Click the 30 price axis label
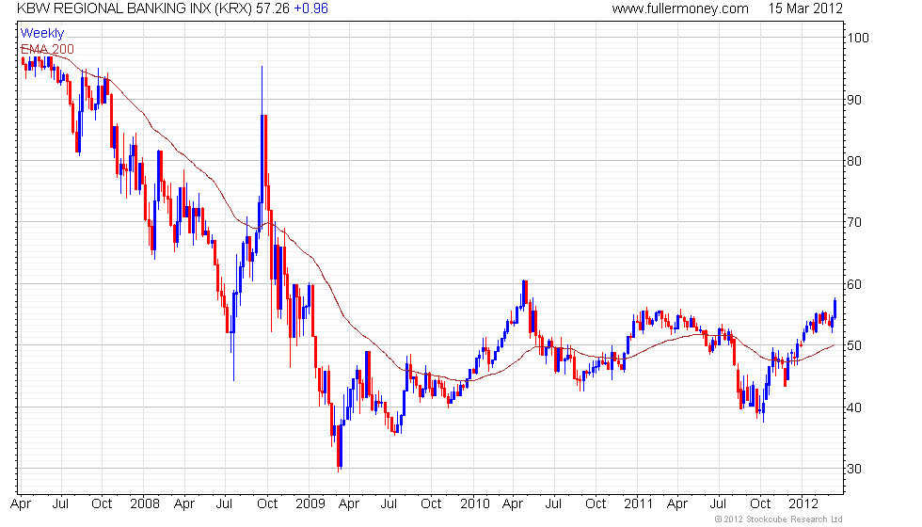This screenshot has height=527, width=922. (854, 469)
